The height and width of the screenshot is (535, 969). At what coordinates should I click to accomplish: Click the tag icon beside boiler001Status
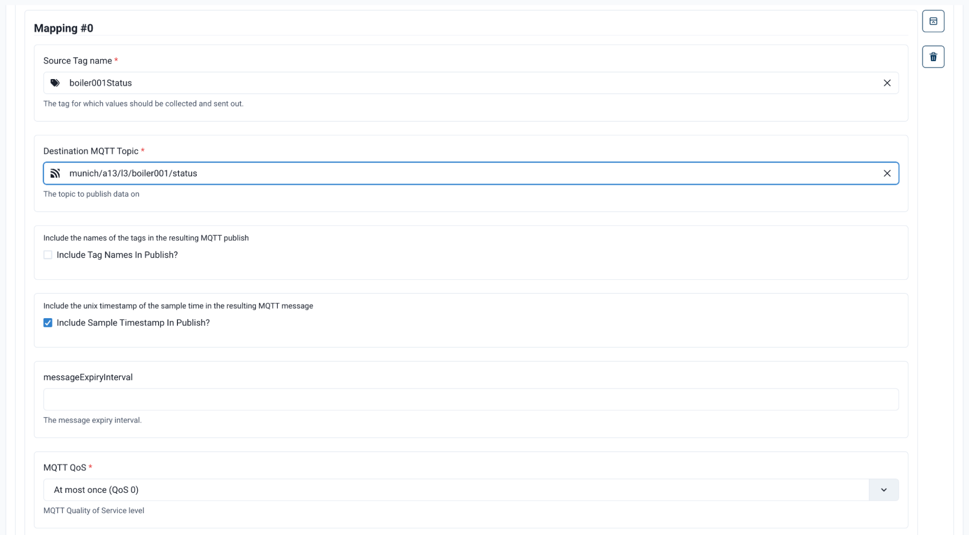[55, 83]
